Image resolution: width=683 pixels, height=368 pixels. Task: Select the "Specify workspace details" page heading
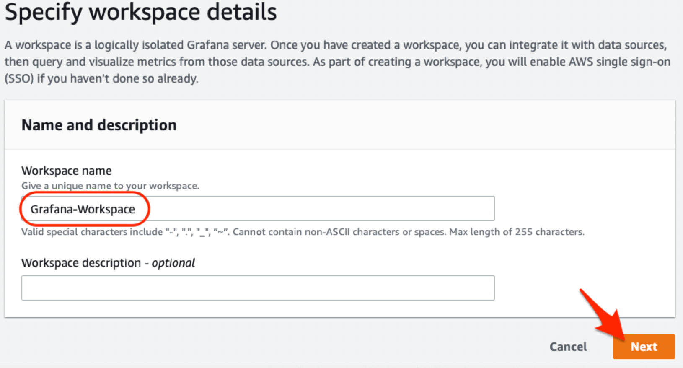pyautogui.click(x=141, y=12)
